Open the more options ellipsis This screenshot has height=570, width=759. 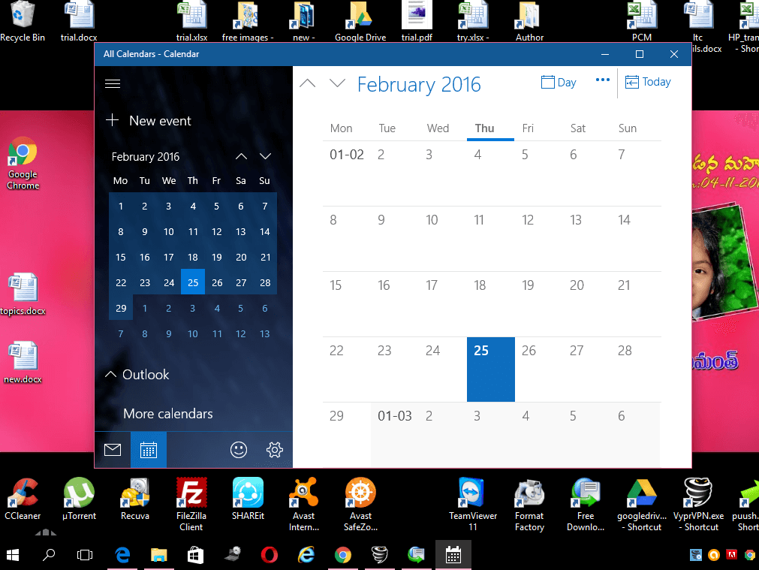tap(602, 81)
